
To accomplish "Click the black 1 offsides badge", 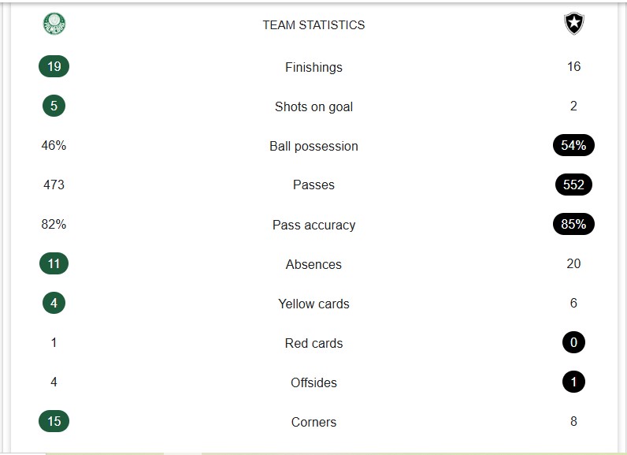I will [573, 382].
